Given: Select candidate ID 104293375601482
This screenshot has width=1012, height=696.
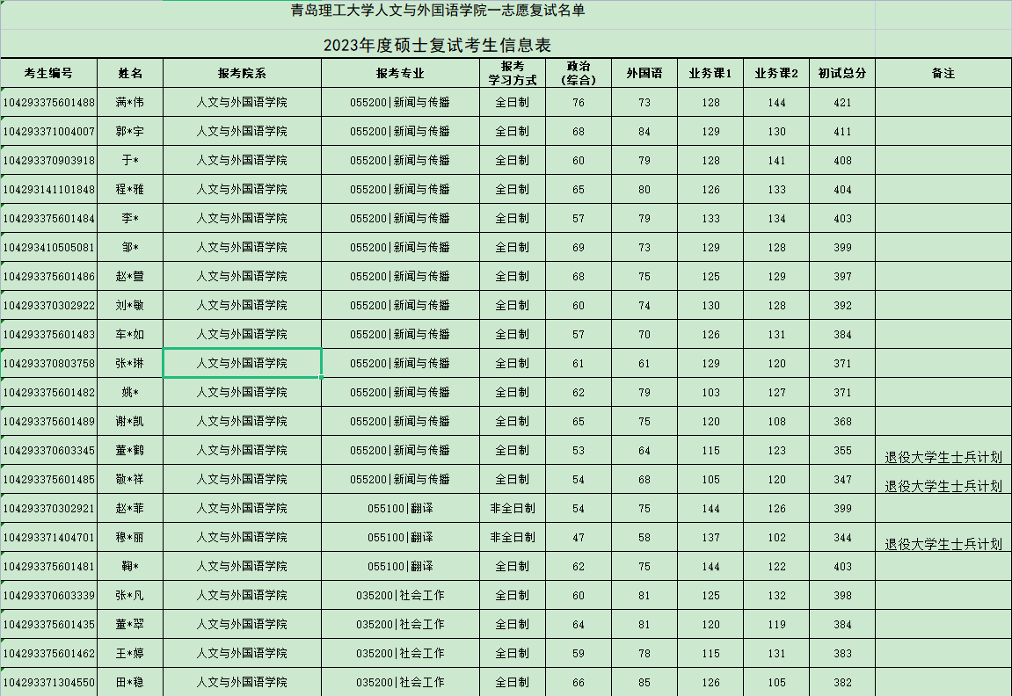Looking at the screenshot, I should click(49, 392).
